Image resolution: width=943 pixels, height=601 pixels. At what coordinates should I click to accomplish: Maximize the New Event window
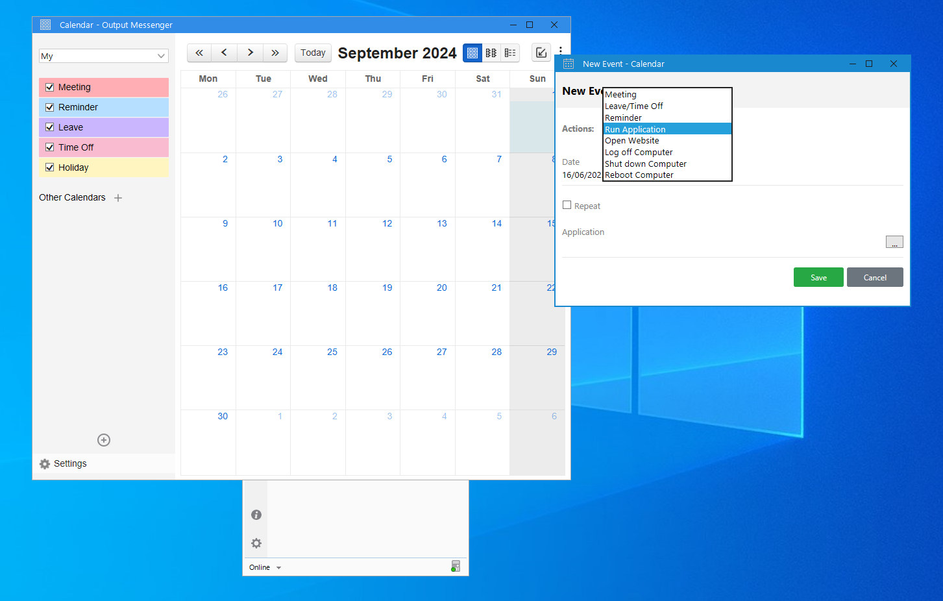(869, 64)
